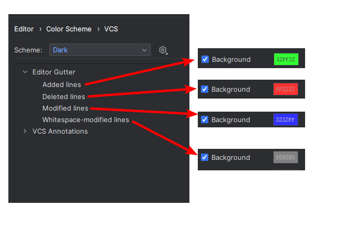Image resolution: width=337 pixels, height=228 pixels.
Task: Select Added lines in the tree
Action: click(x=62, y=84)
